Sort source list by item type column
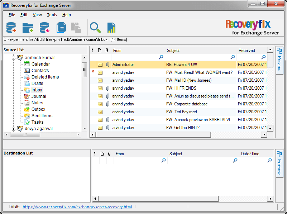The width and height of the screenshot is (287, 214). pos(100,51)
